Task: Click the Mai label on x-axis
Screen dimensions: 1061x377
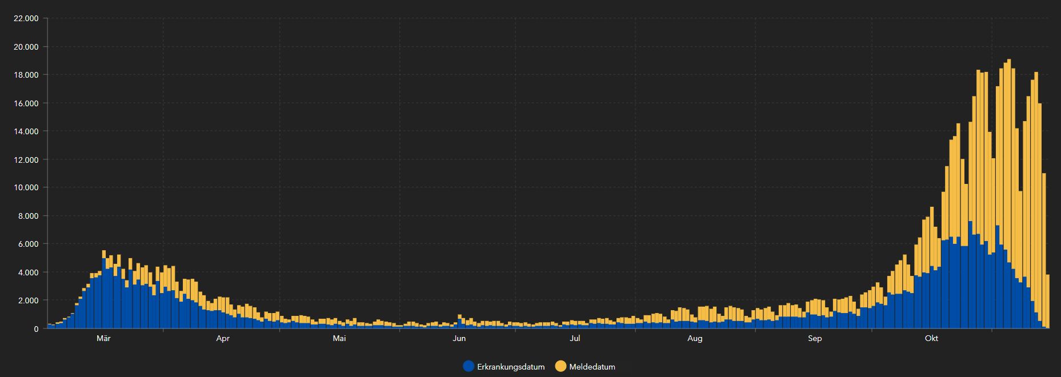Action: [x=339, y=339]
